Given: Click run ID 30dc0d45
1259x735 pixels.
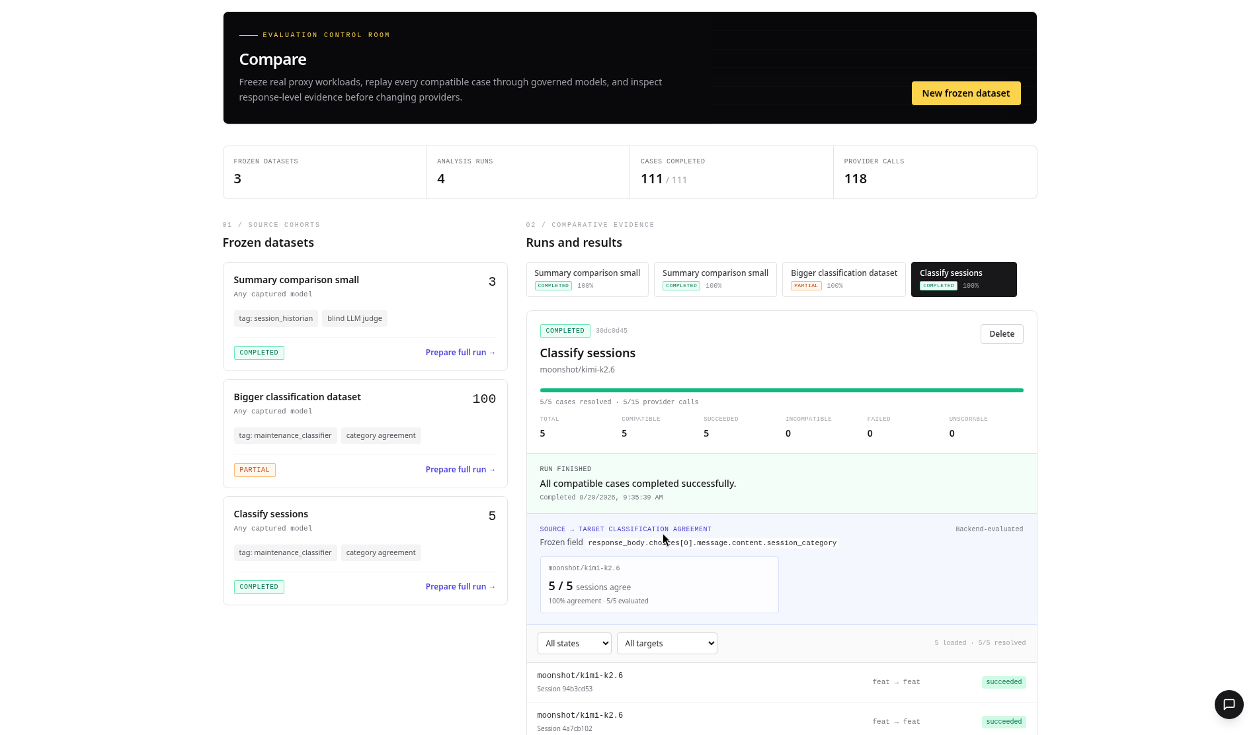Looking at the screenshot, I should (x=611, y=331).
